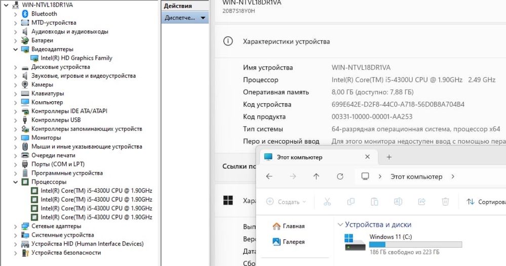Go forward in the Explorer window
The height and width of the screenshot is (266, 506).
pyautogui.click(x=293, y=176)
